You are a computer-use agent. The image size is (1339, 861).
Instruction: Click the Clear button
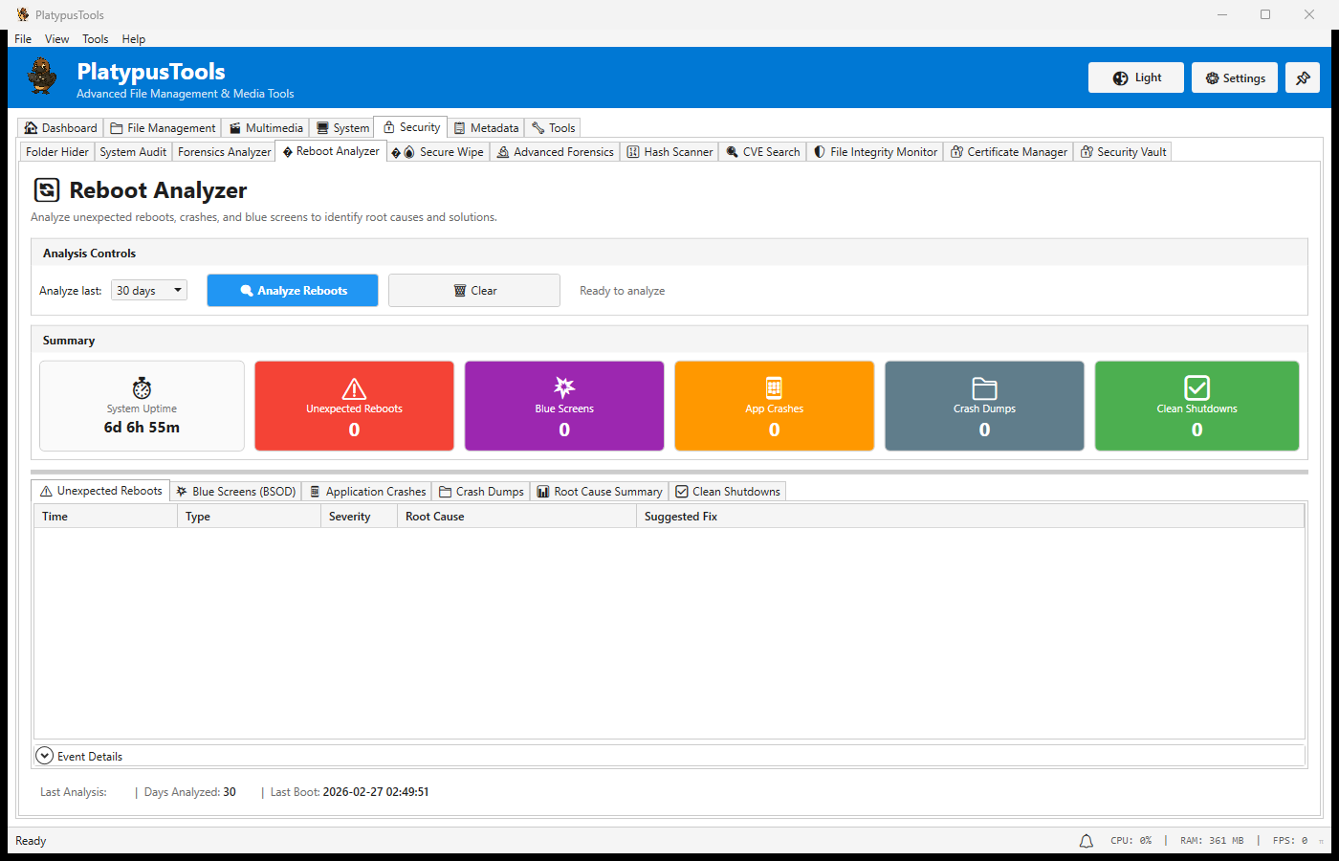pos(474,291)
